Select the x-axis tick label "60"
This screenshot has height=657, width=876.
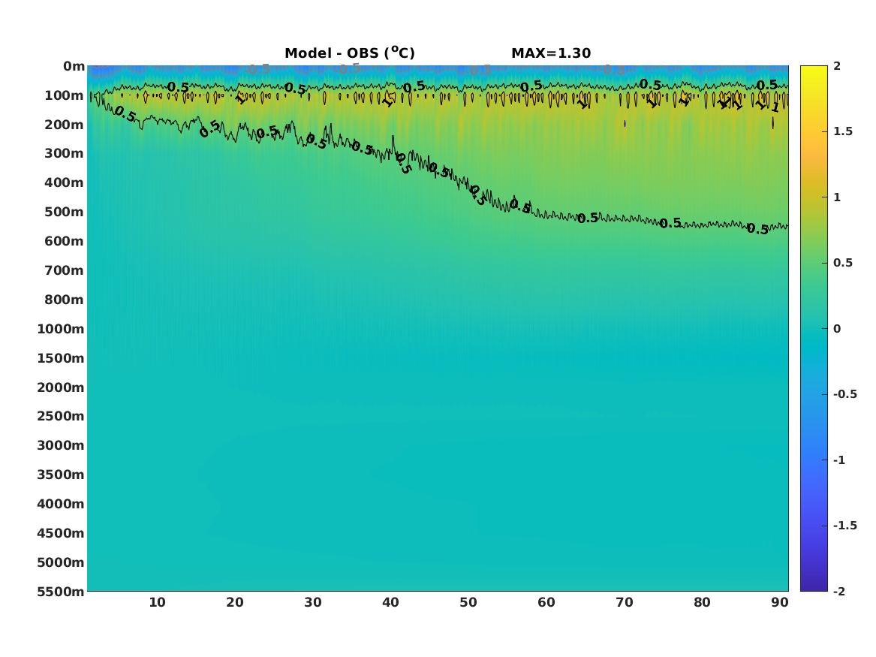(x=546, y=603)
